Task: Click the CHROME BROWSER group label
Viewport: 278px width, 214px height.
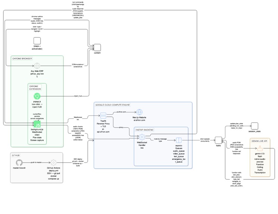Action: (22, 59)
